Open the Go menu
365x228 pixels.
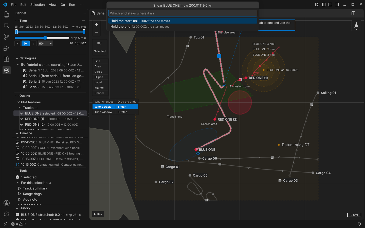[x=63, y=5]
